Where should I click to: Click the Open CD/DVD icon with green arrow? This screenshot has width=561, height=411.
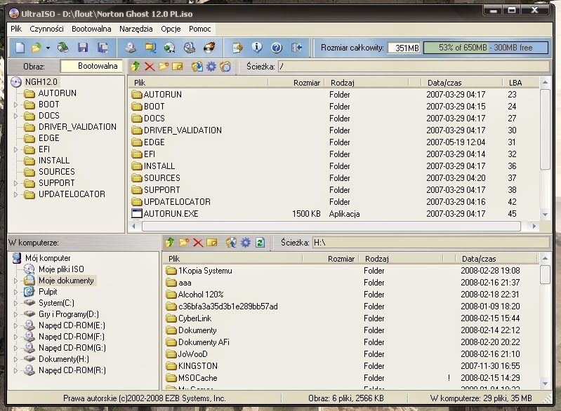point(63,47)
